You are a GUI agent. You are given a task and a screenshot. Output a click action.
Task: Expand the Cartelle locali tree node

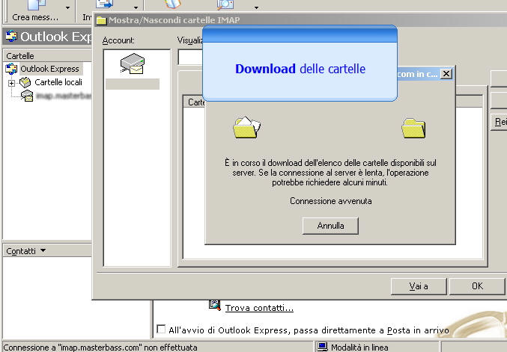[12, 83]
